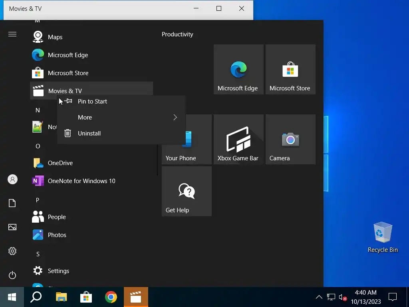
Task: Launch Google Chrome from the taskbar
Action: tap(111, 297)
